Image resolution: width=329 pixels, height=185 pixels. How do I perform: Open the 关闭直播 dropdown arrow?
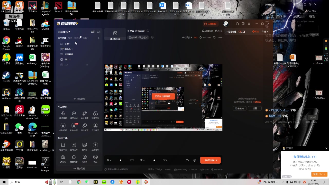click(217, 160)
